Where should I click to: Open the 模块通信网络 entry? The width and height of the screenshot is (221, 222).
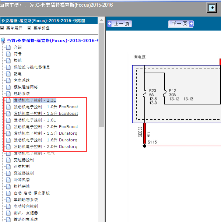coord(26,87)
